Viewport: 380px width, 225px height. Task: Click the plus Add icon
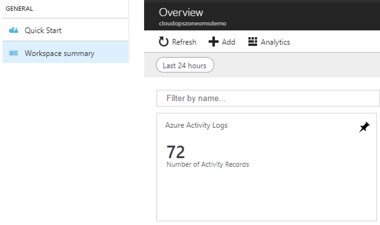point(213,41)
